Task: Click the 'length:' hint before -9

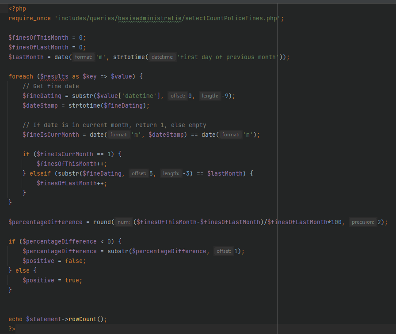Action: coord(210,96)
